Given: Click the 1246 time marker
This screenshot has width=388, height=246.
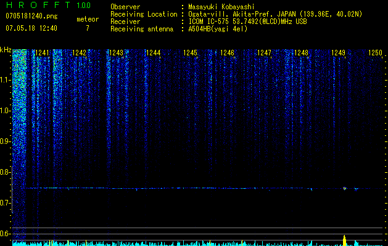Looking at the screenshot, I should pyautogui.click(x=227, y=53).
